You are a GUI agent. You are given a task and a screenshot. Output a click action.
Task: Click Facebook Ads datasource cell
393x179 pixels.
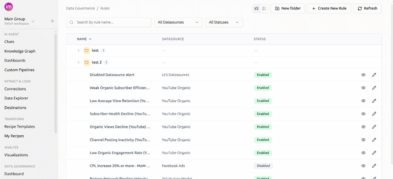(173, 166)
